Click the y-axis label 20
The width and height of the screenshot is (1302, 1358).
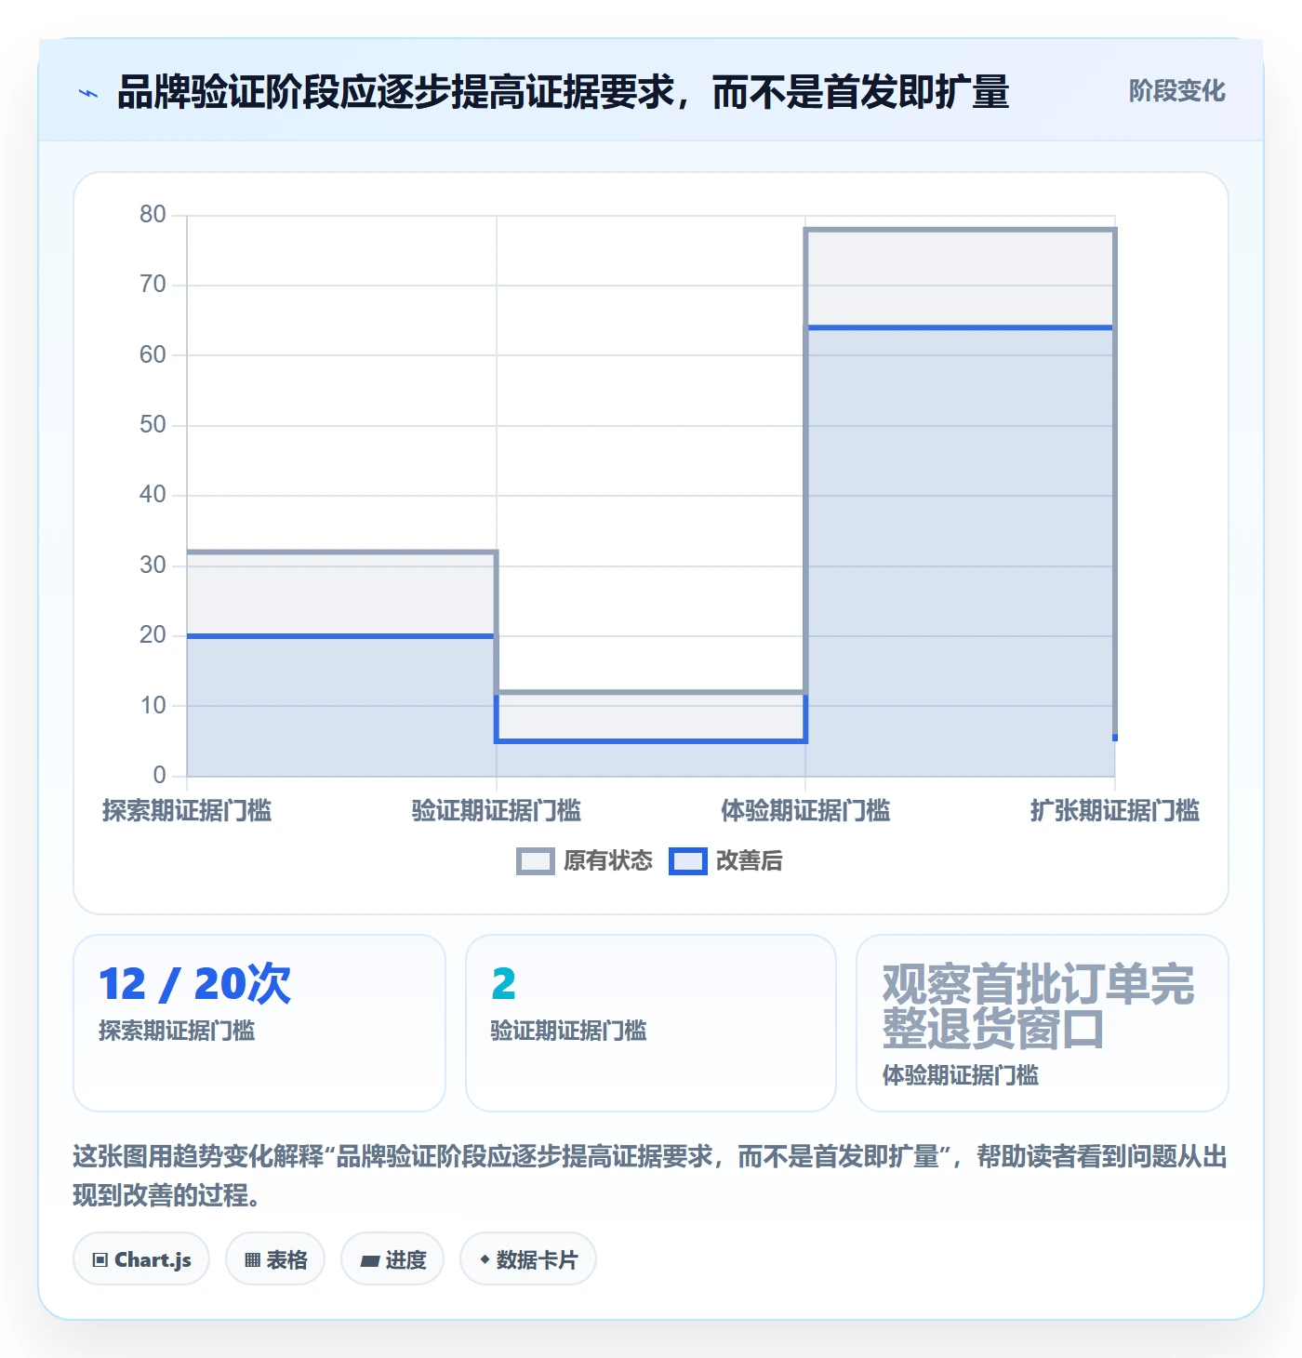click(x=153, y=635)
